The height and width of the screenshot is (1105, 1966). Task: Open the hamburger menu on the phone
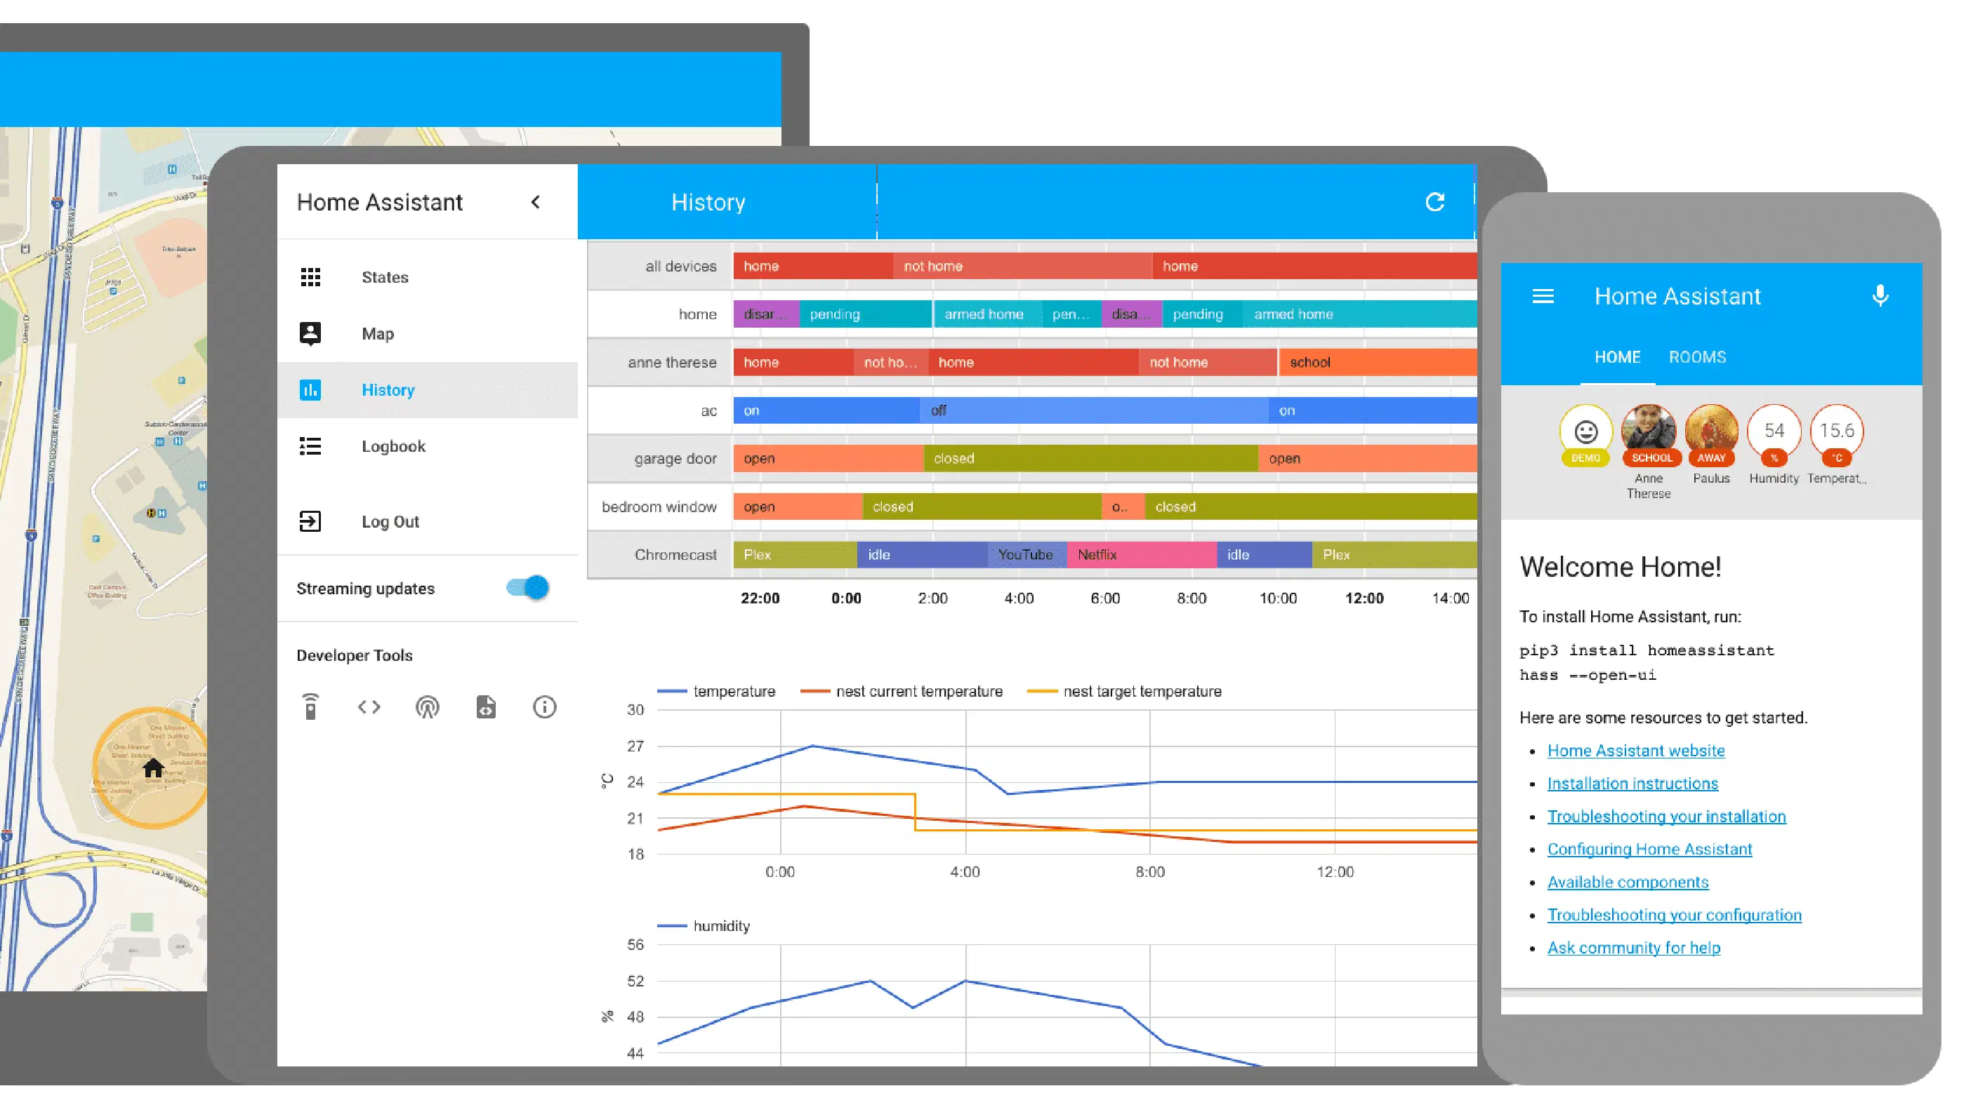(x=1543, y=296)
